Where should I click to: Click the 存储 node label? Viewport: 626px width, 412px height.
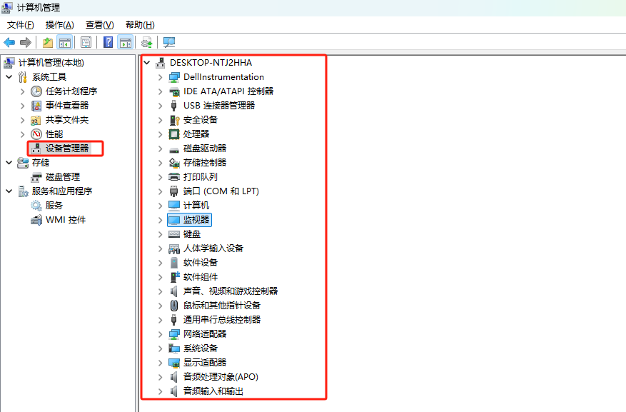pyautogui.click(x=41, y=163)
